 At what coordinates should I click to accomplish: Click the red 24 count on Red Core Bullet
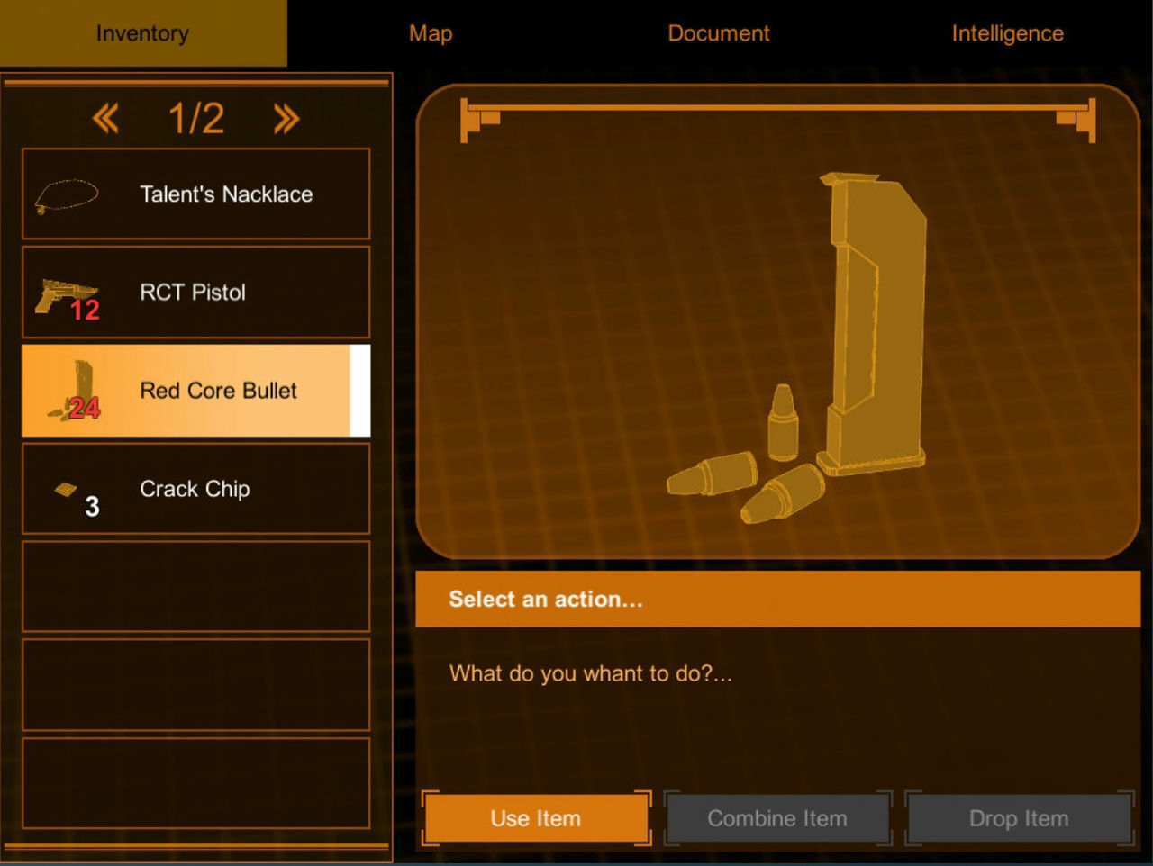click(x=82, y=410)
